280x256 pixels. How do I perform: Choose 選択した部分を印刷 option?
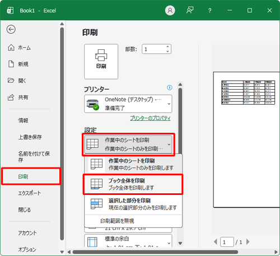click(133, 204)
